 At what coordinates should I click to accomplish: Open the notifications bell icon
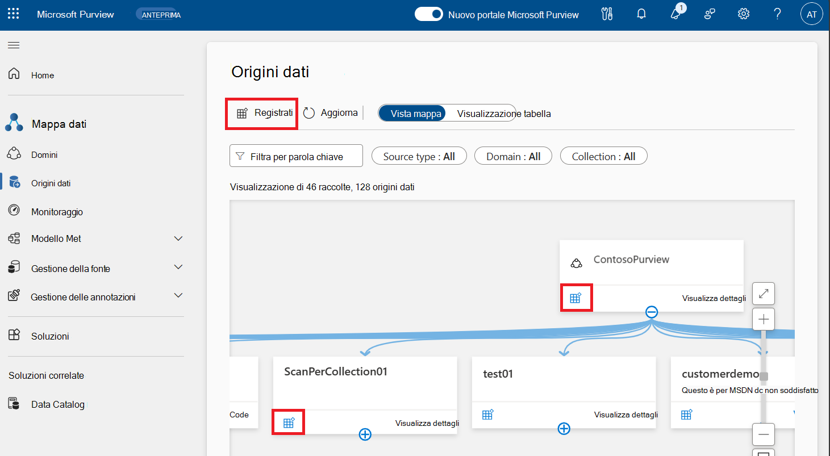(x=641, y=14)
